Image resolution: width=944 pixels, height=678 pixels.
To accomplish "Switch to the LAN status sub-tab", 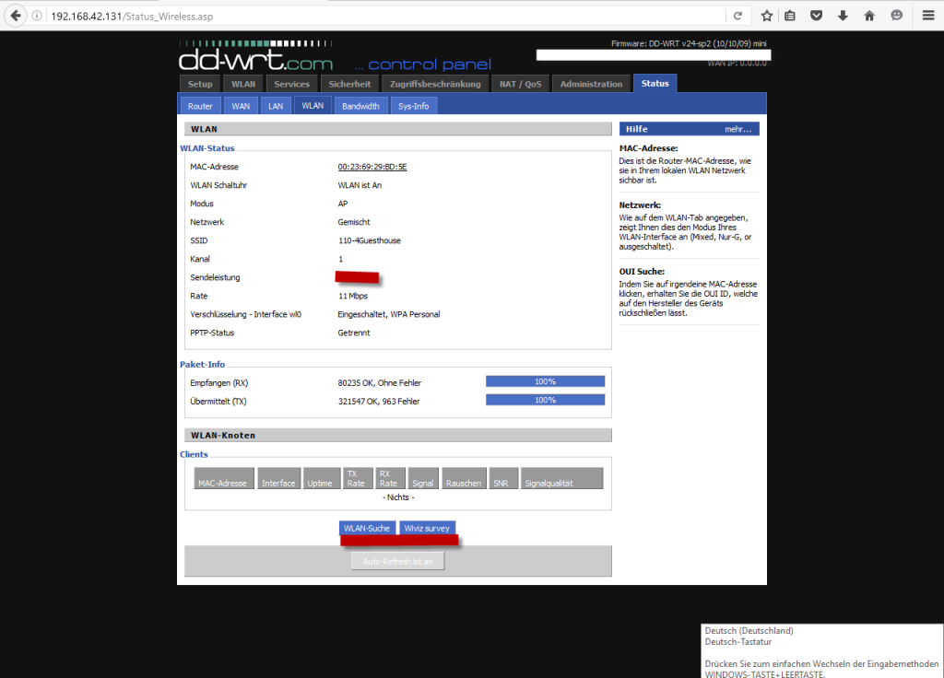I will click(276, 106).
